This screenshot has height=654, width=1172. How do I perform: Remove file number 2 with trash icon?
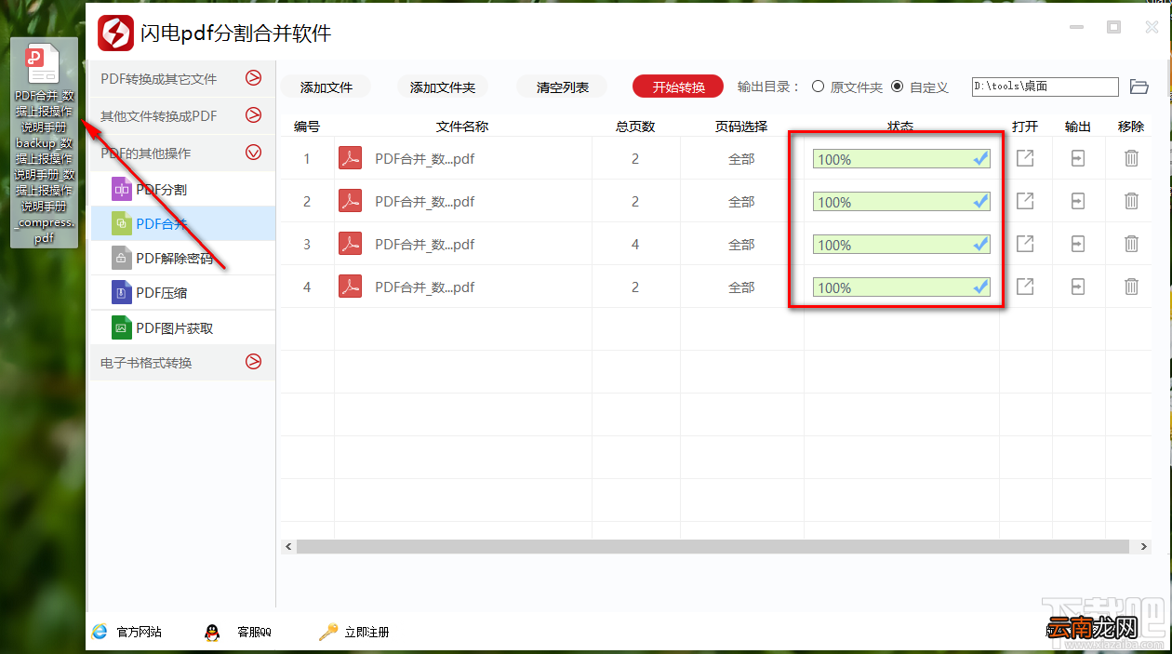click(1131, 201)
